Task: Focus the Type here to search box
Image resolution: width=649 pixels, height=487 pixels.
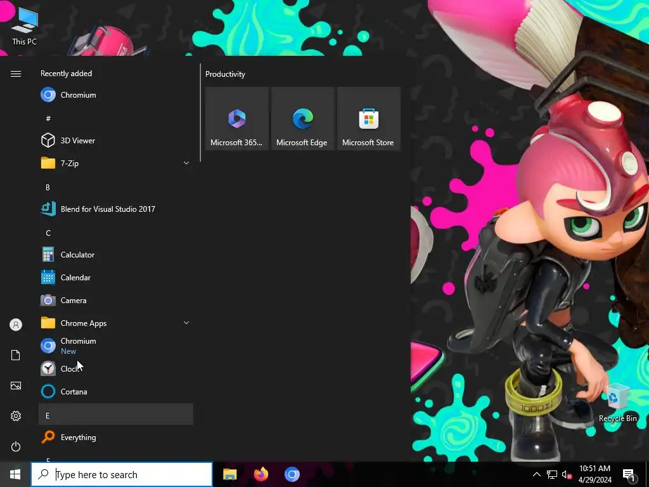Action: pyautogui.click(x=122, y=474)
